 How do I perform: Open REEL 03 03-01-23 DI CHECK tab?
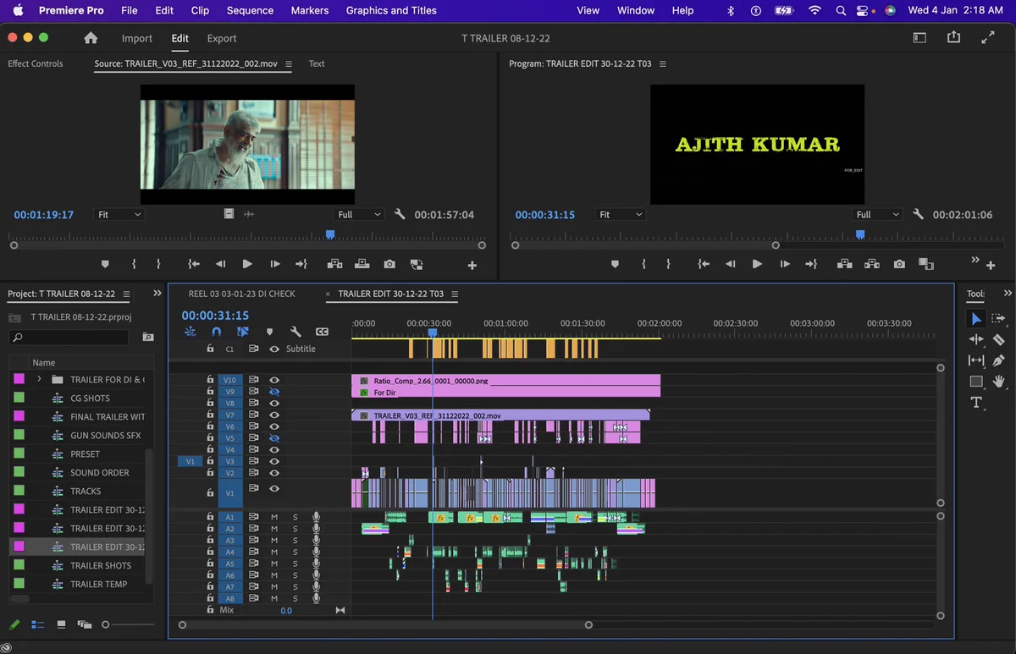click(241, 294)
